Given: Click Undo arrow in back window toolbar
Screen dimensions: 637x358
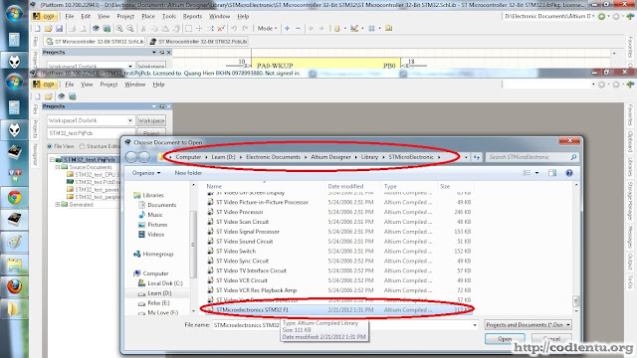Looking at the screenshot, I should coord(234,29).
